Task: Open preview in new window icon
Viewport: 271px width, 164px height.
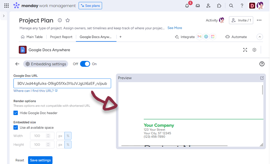Action: point(262,78)
